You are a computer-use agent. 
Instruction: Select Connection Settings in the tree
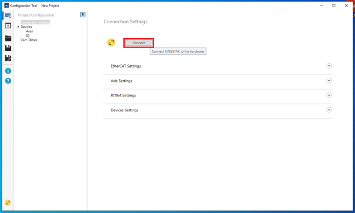click(x=35, y=22)
